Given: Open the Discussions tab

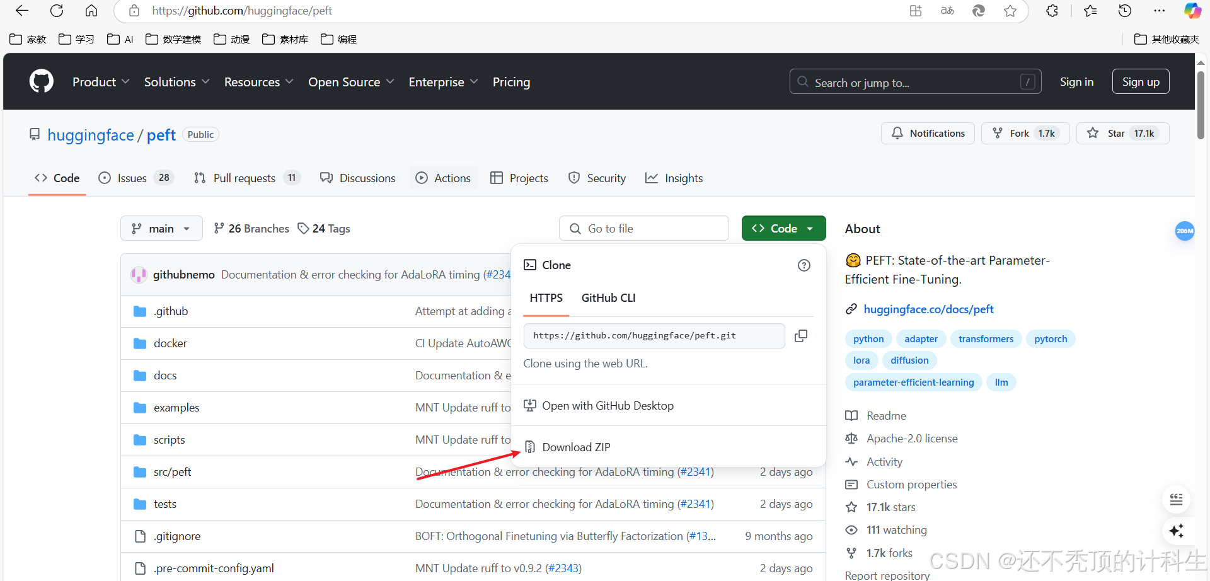Looking at the screenshot, I should (x=358, y=178).
